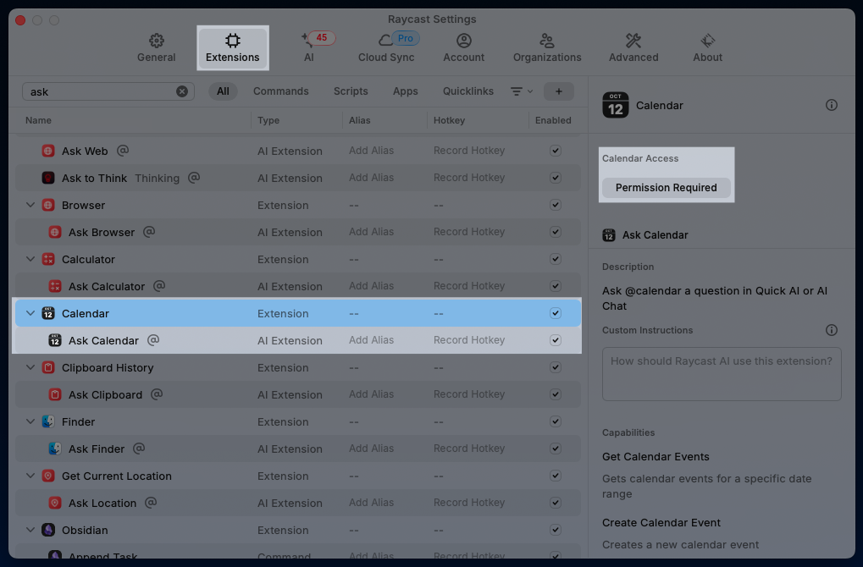Toggle enabled checkbox for Ask Location
The image size is (863, 567).
556,503
